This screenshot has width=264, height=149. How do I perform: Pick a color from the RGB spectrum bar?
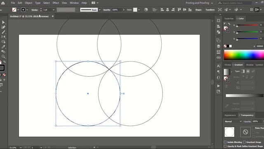[244, 55]
